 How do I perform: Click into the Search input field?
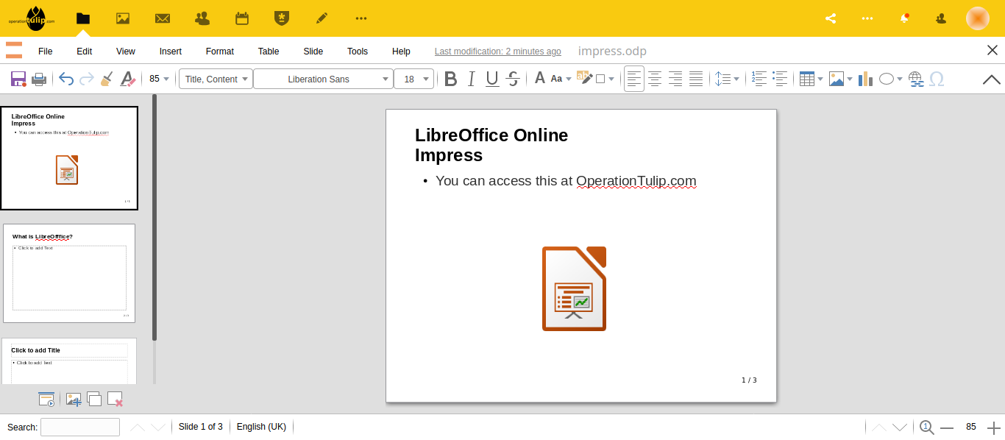tap(80, 427)
